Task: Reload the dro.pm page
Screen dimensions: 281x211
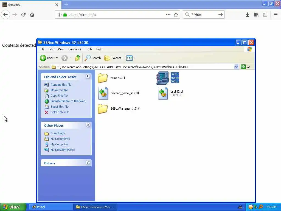Action: (x=23, y=15)
